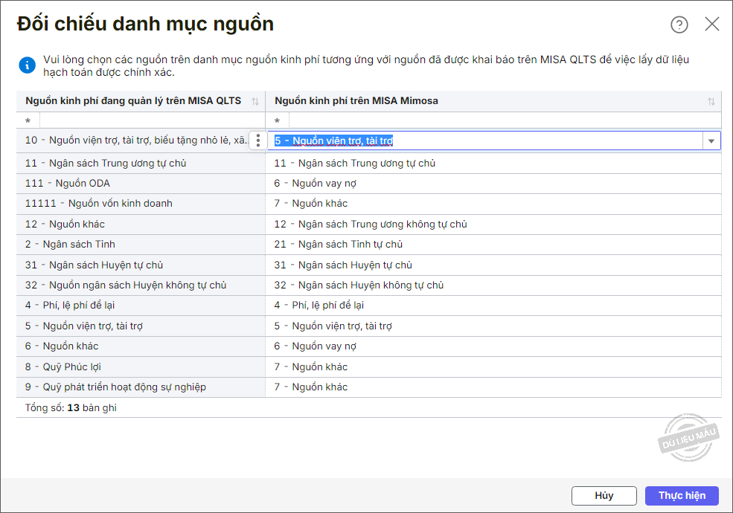Select Mimosa cell for 11111 Nguồn vốn kinh doanh
The image size is (733, 513).
[493, 204]
